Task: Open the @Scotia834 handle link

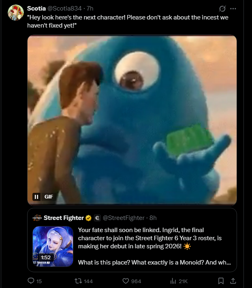Action: pyautogui.click(x=64, y=8)
